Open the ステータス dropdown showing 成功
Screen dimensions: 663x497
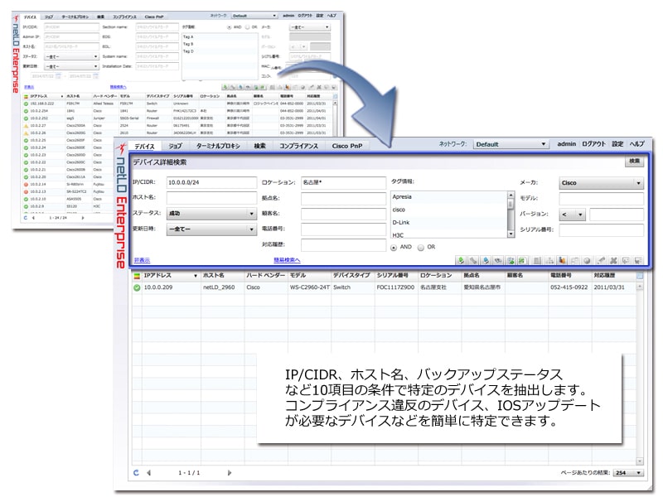(211, 214)
